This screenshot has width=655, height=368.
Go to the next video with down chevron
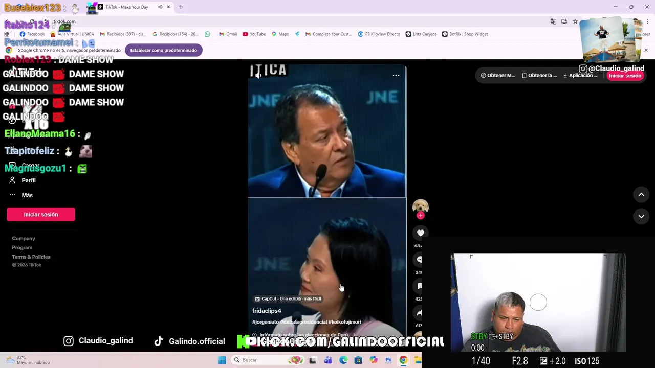coord(641,217)
